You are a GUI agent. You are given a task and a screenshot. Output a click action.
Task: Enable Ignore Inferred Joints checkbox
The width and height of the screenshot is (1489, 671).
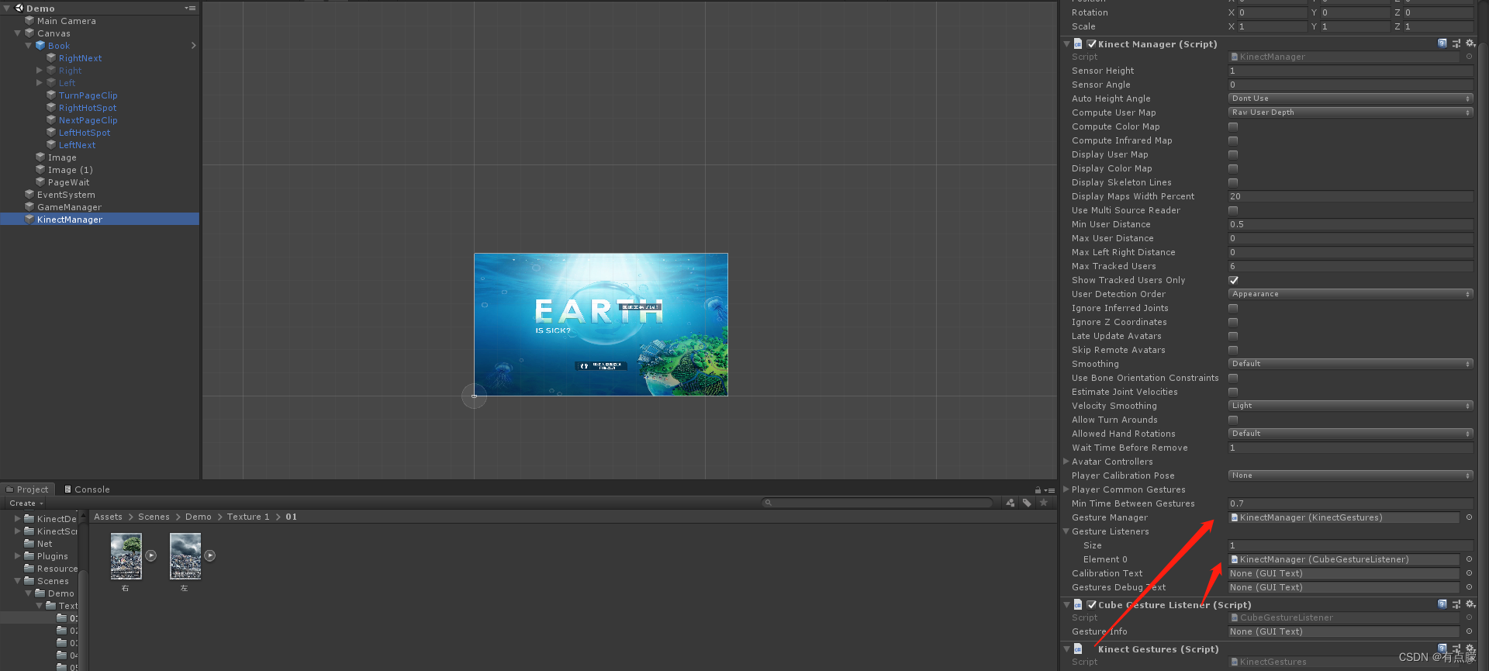pos(1233,308)
